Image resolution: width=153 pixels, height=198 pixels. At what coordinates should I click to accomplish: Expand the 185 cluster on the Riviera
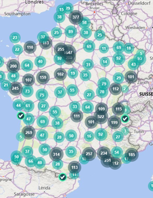point(132,155)
